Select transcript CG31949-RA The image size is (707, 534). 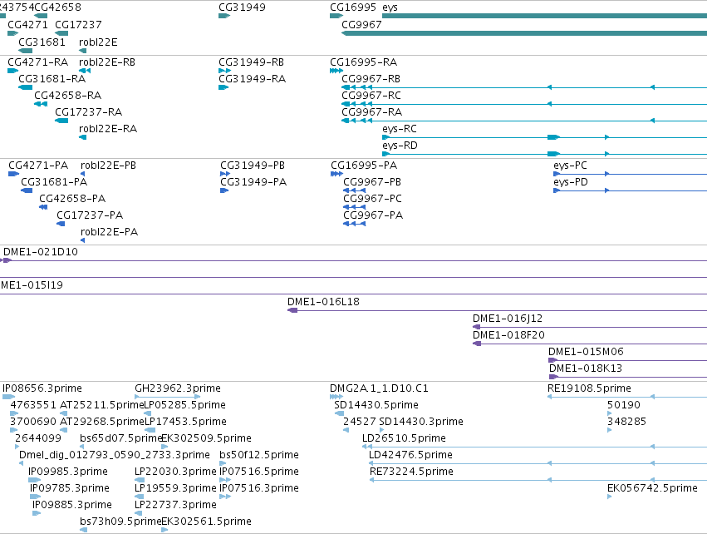pos(252,79)
